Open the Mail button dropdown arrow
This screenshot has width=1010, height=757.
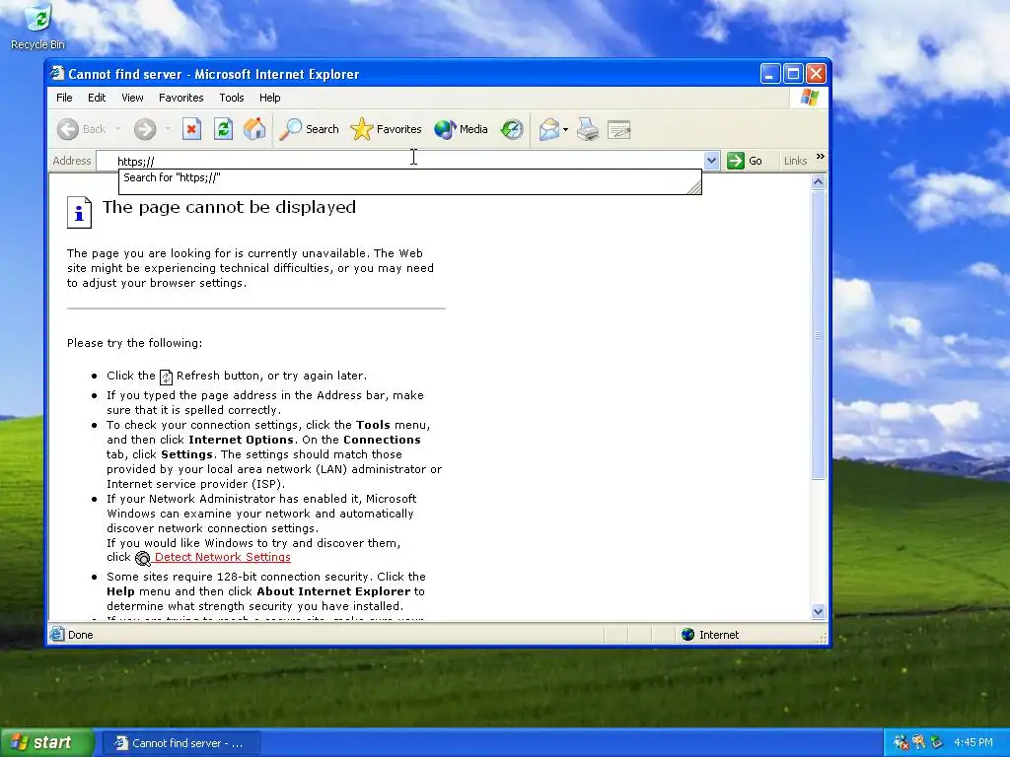(565, 129)
